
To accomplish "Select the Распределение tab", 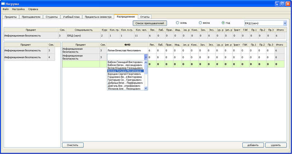I will pyautogui.click(x=126, y=16).
